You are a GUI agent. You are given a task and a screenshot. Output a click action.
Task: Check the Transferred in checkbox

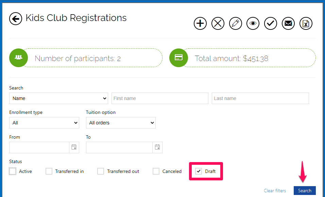tap(49, 171)
